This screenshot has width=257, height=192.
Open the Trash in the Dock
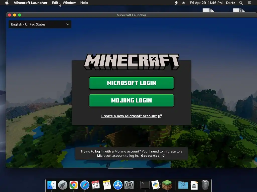click(205, 185)
